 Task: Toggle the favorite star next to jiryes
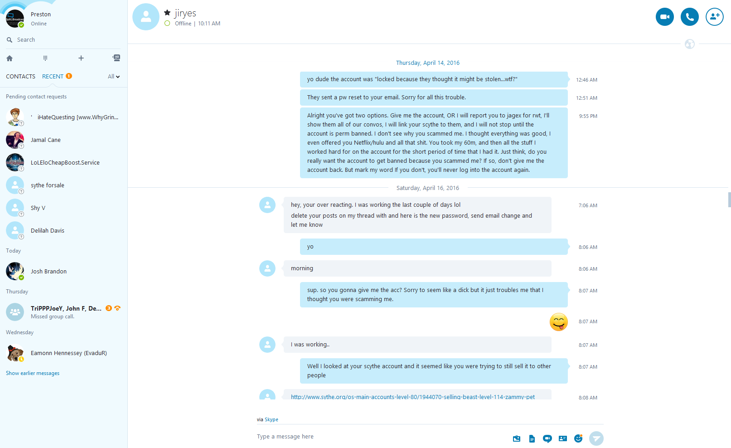pos(167,13)
